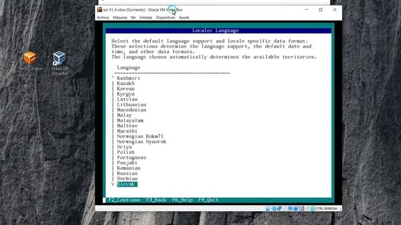
Task: Click the network adapters status icon
Action: click(x=279, y=208)
